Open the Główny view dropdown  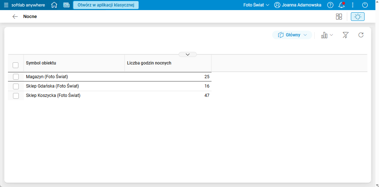(x=292, y=35)
